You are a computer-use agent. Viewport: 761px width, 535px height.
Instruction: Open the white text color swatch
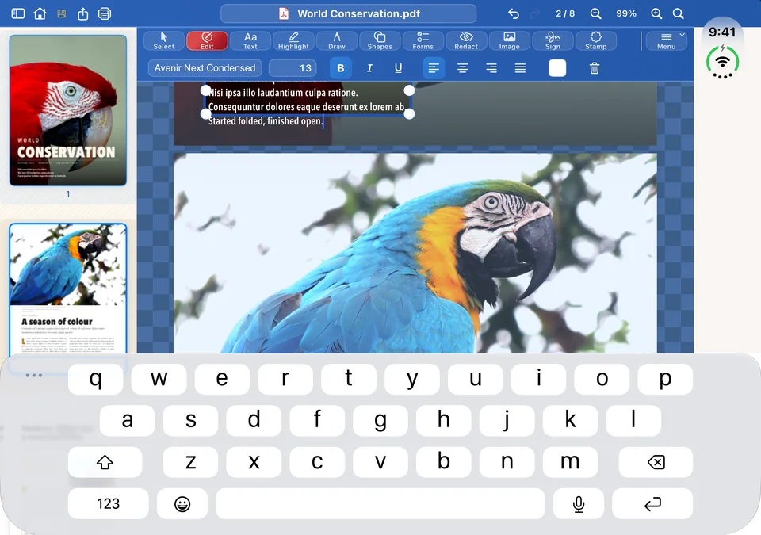[557, 68]
